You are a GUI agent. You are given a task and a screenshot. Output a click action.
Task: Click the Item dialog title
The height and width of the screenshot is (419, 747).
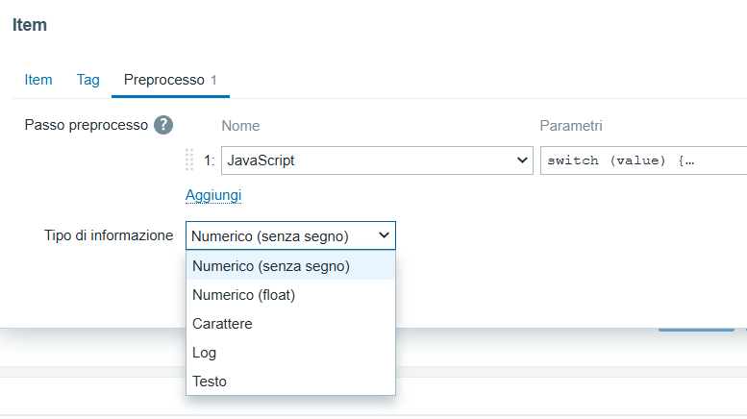pyautogui.click(x=30, y=25)
